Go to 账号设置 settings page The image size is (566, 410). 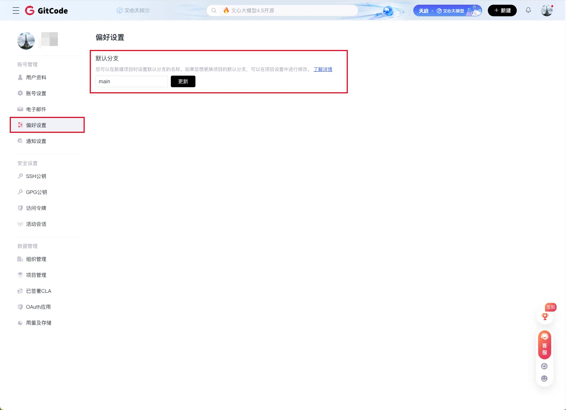coord(36,93)
